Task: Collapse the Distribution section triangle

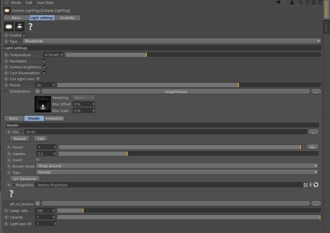Action: click(x=6, y=91)
